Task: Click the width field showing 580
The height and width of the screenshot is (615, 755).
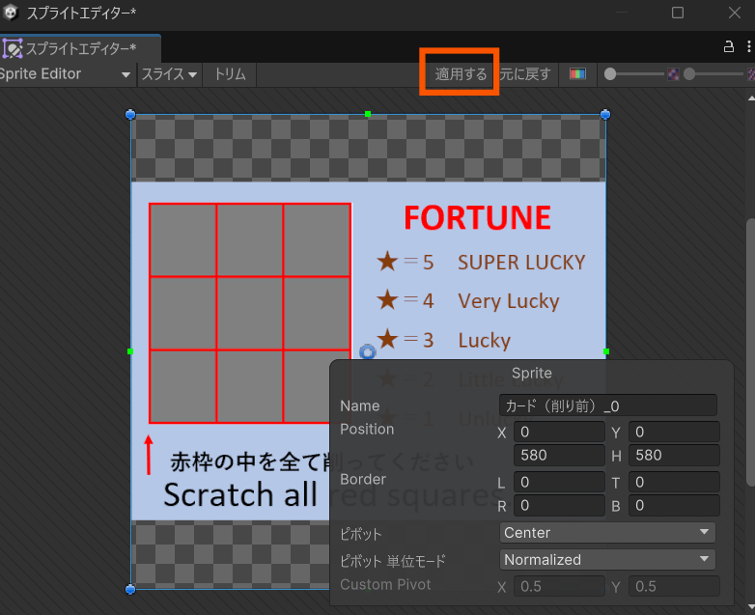Action: [x=559, y=455]
